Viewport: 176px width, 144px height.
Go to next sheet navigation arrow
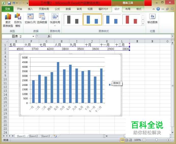point(10,136)
